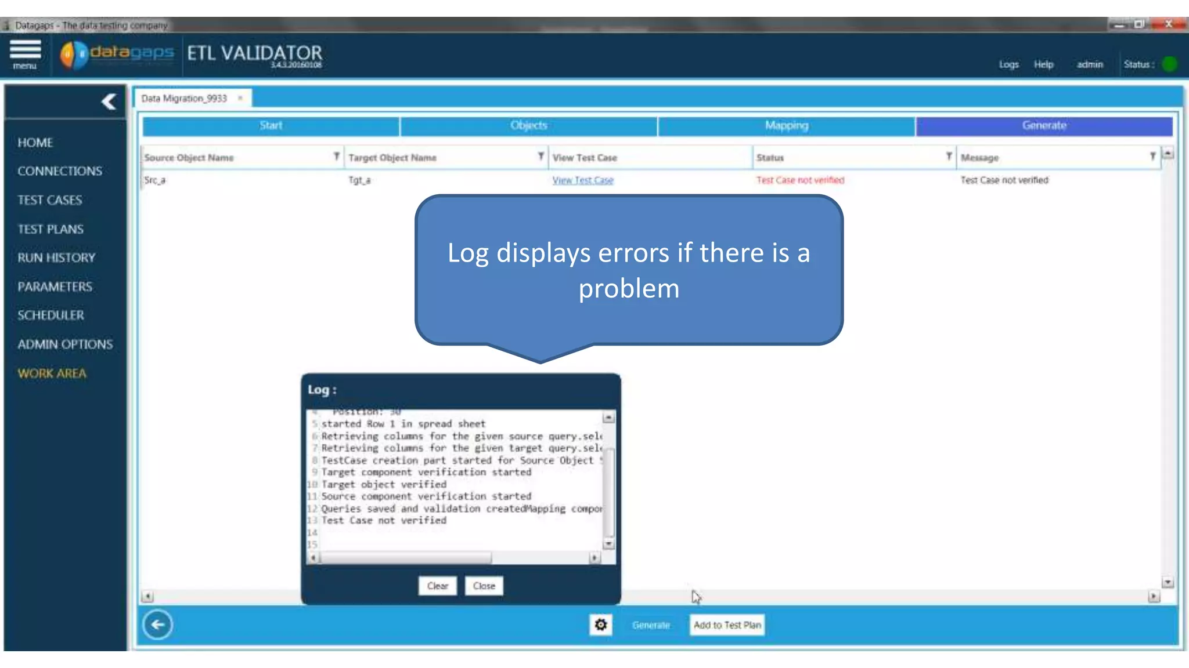Click the log scroll up arrow

pyautogui.click(x=608, y=418)
